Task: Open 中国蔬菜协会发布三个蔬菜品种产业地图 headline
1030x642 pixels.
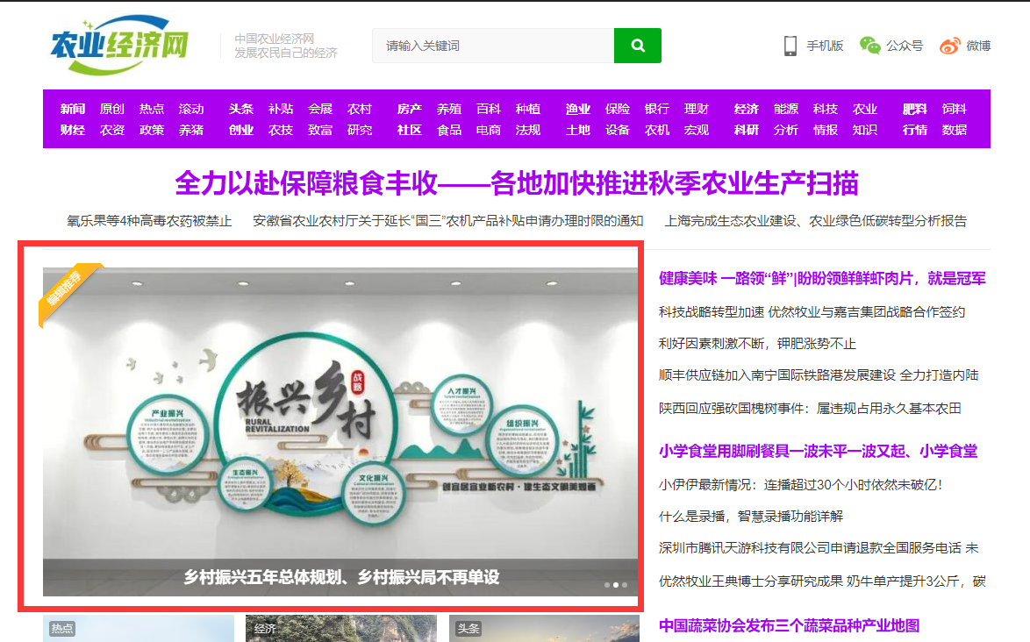Action: coord(789,625)
